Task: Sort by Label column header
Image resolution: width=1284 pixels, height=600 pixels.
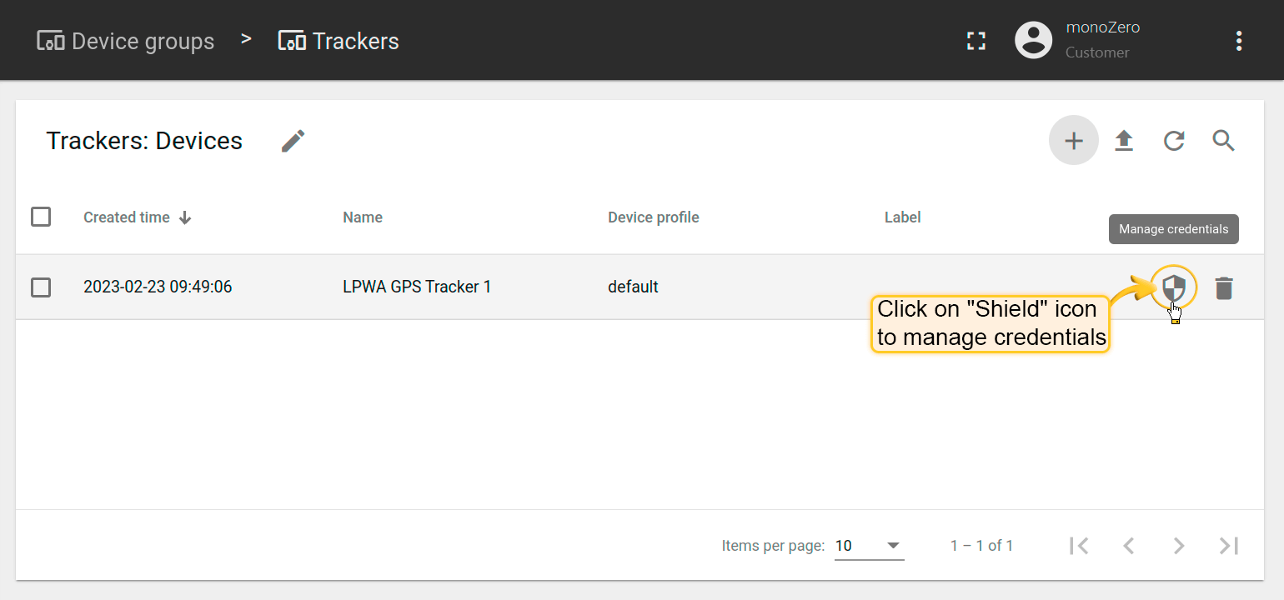Action: (x=902, y=217)
